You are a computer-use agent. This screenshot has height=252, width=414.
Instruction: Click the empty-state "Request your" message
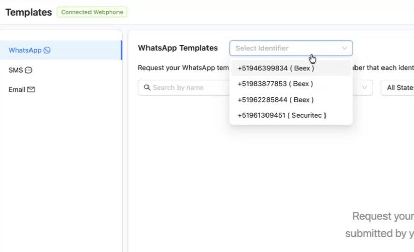click(x=382, y=216)
